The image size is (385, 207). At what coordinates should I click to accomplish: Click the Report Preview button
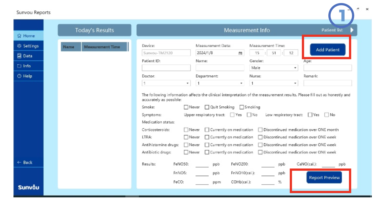324,178
